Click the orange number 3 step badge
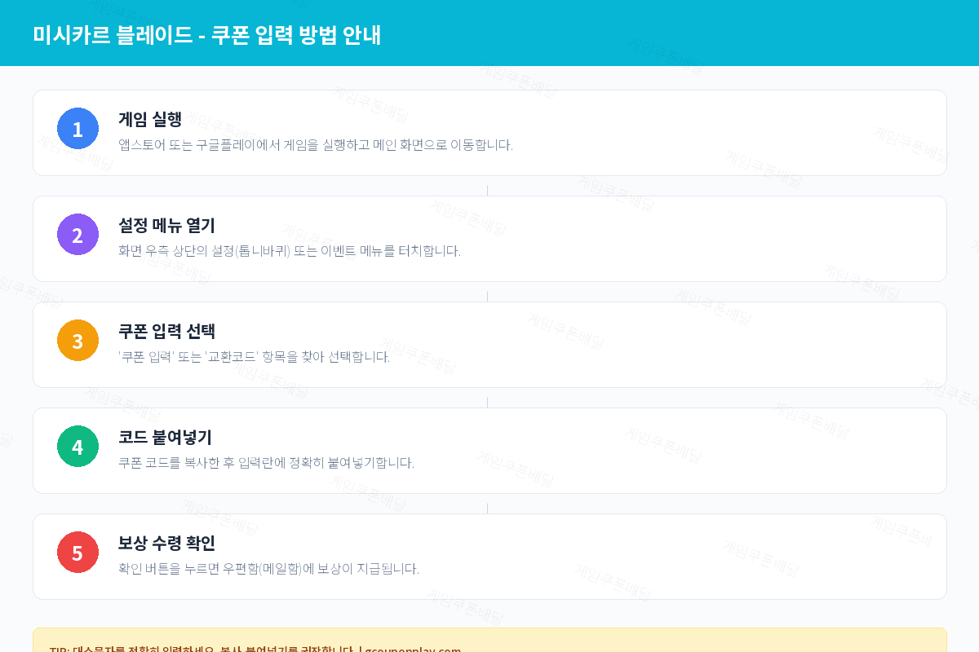 pos(78,340)
